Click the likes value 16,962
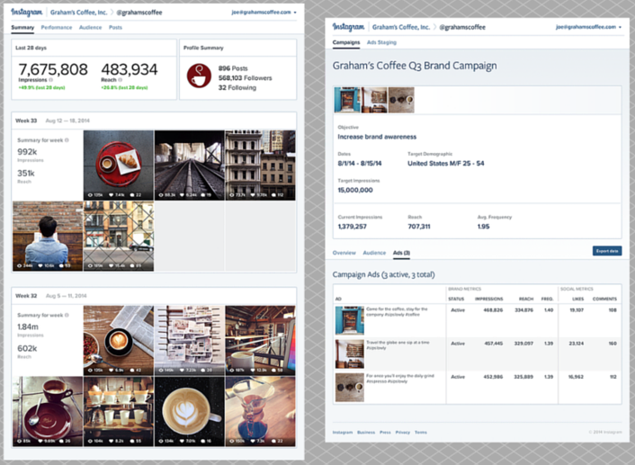635x465 pixels. coord(576,377)
